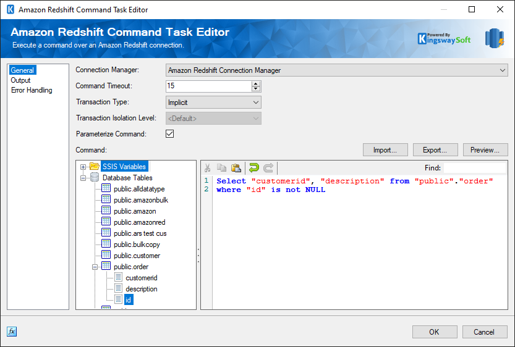Select the General page
The width and height of the screenshot is (515, 347).
pyautogui.click(x=22, y=70)
